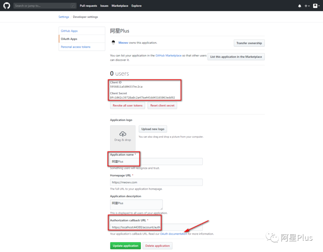This screenshot has height=252, width=323.
Task: Click the 0 users heading
Action: pos(119,73)
